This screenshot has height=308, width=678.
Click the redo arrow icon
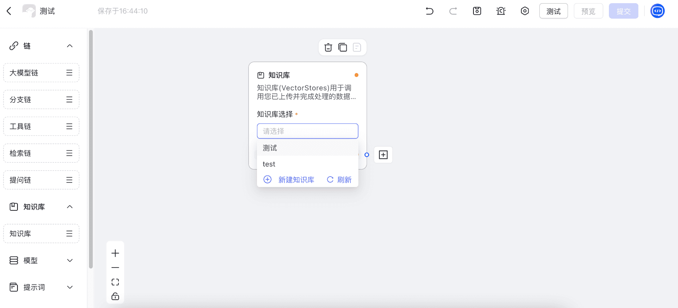[x=453, y=11]
